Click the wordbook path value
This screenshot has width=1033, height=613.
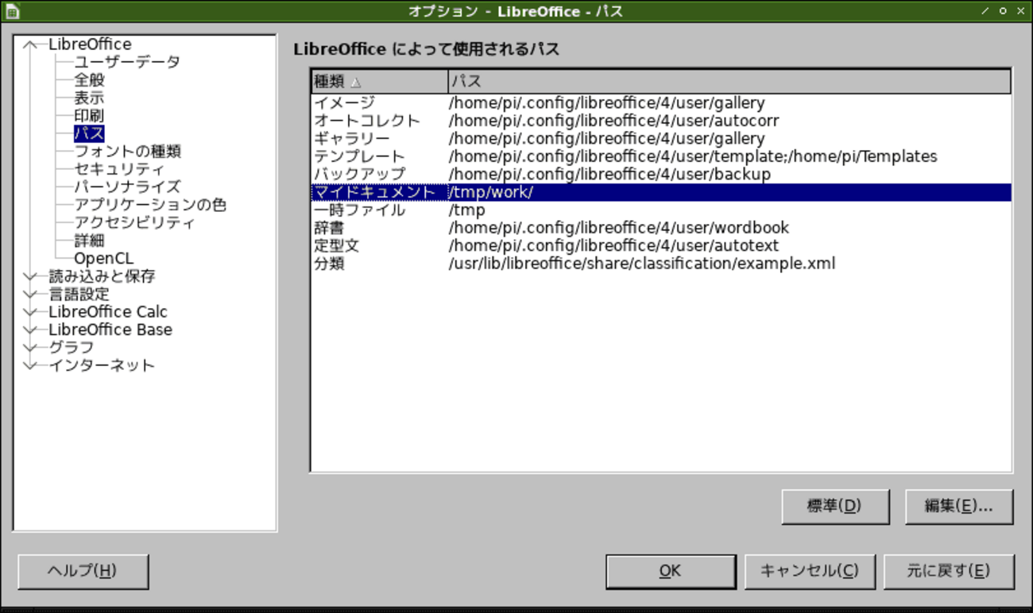click(619, 228)
